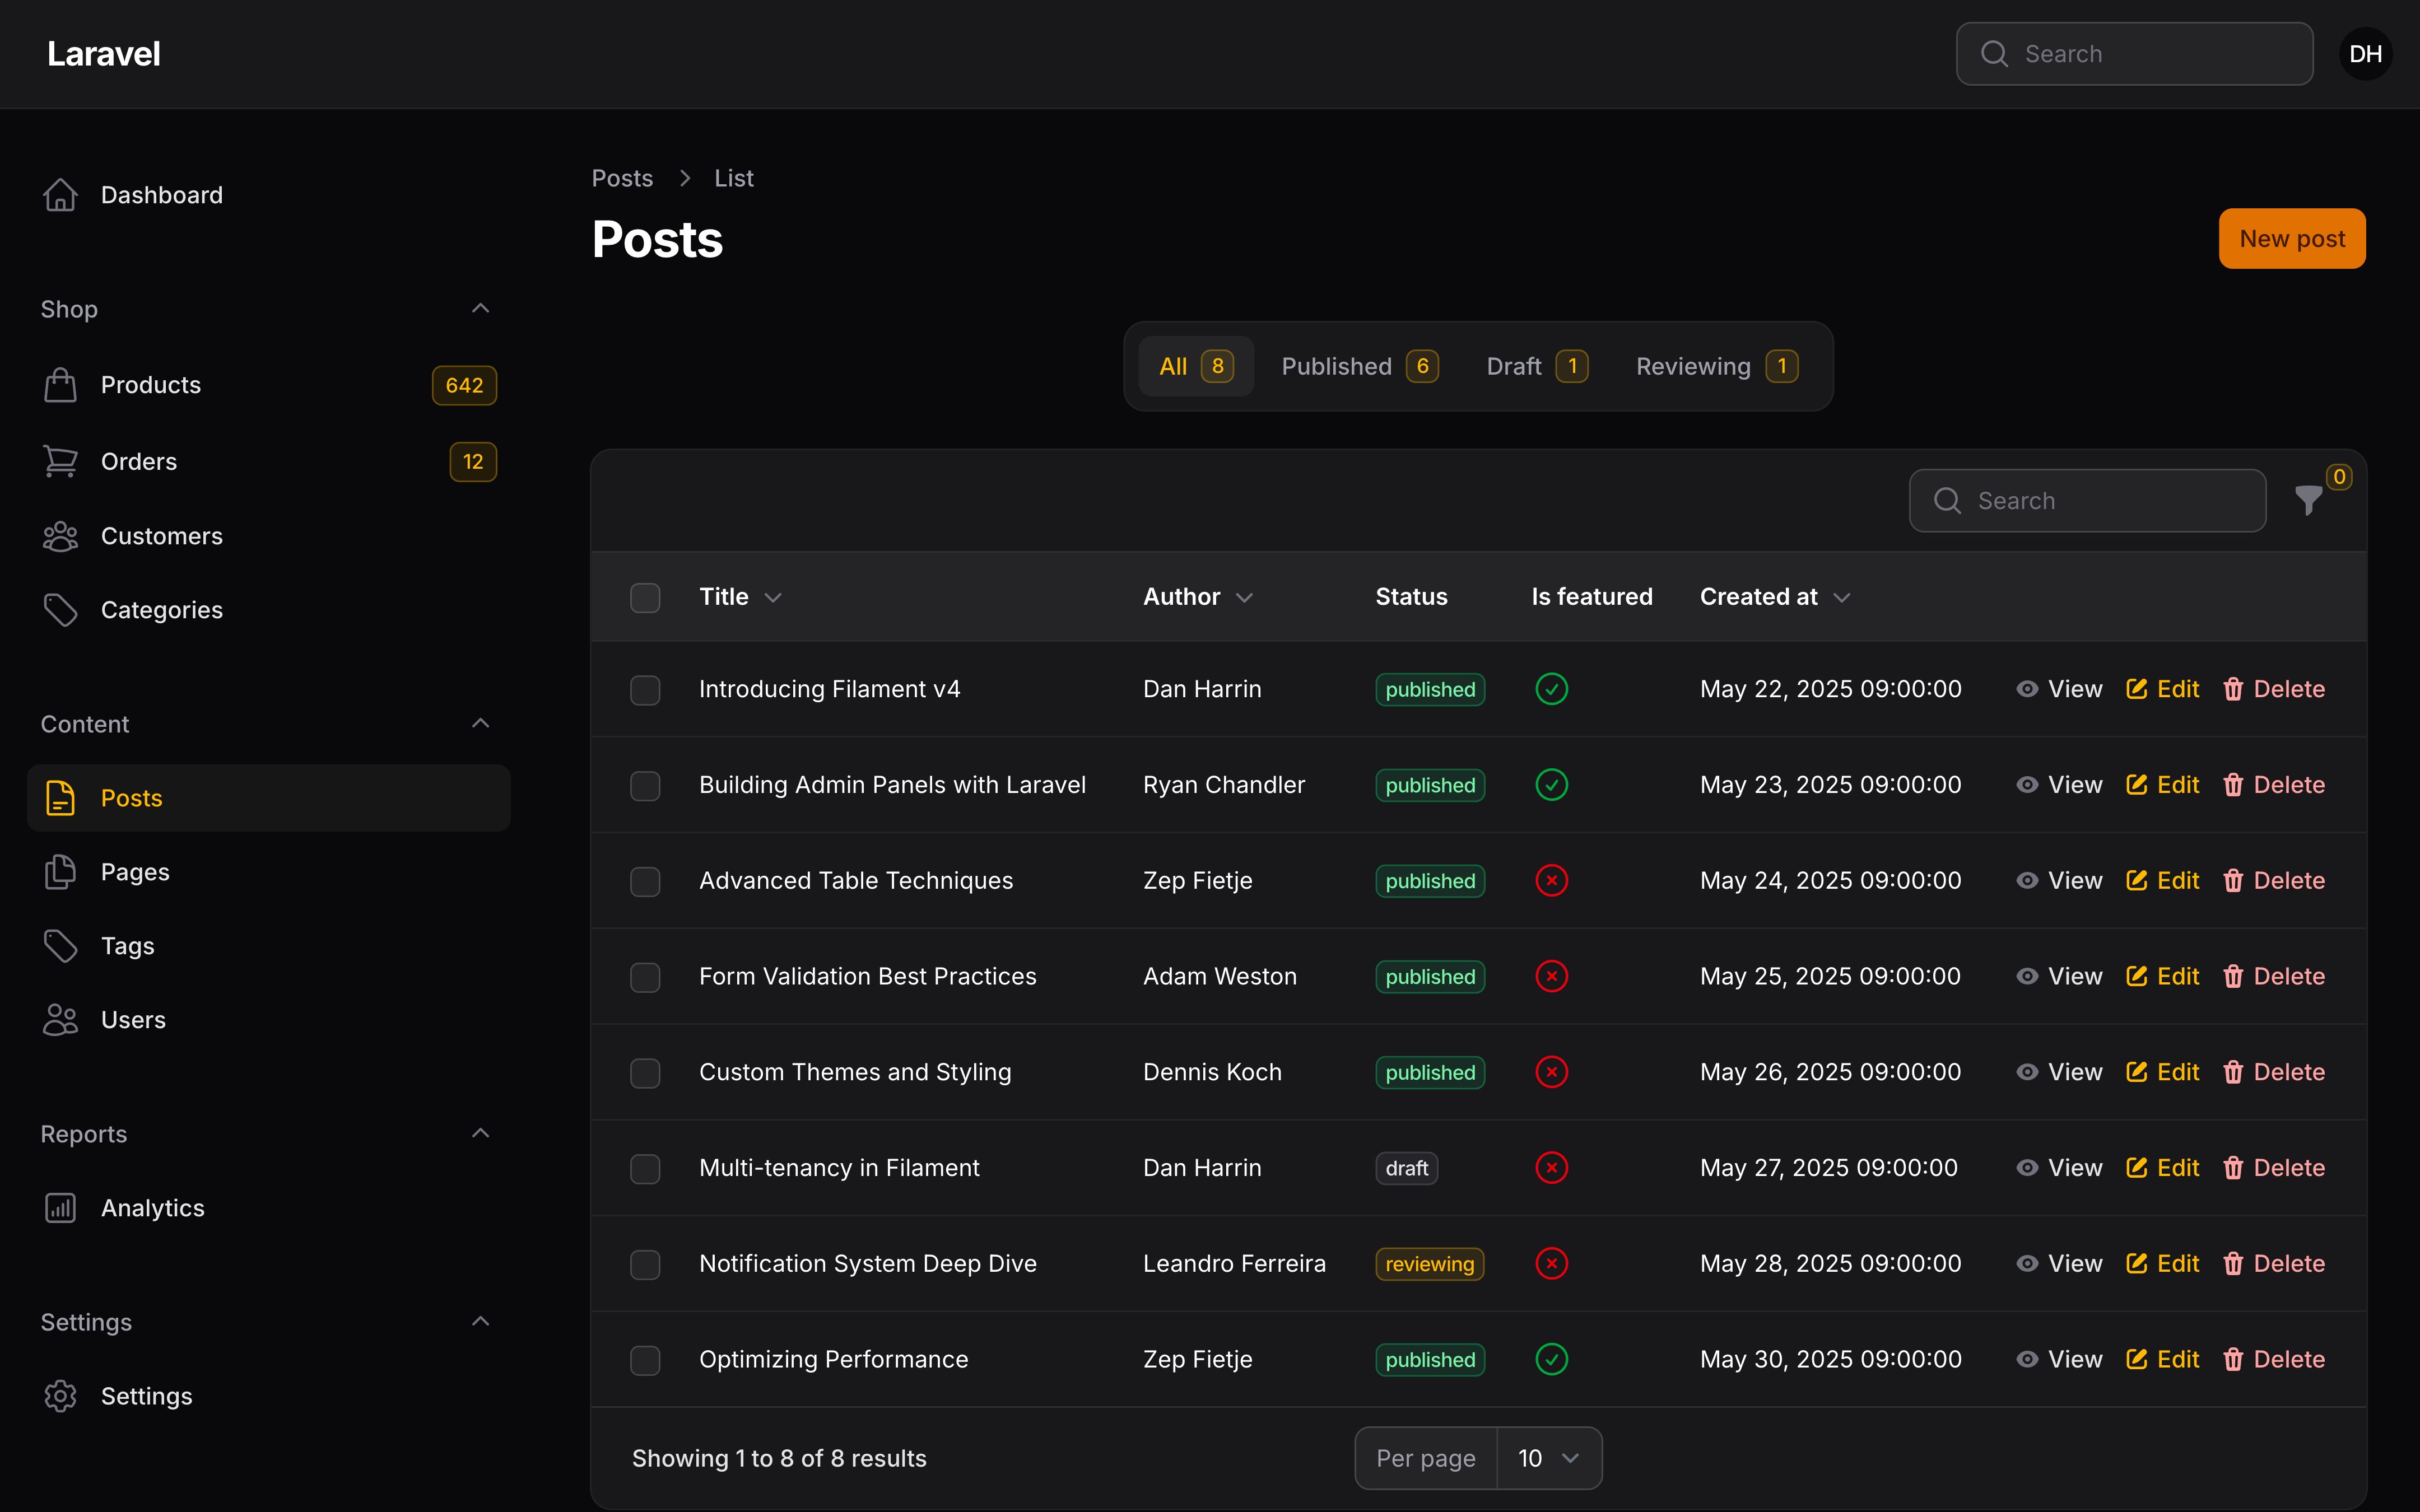
Task: Switch to the Reviewing tab
Action: [1717, 366]
